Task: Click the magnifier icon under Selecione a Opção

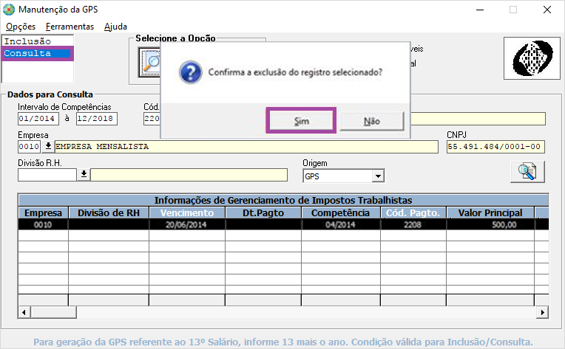Action: tap(149, 63)
